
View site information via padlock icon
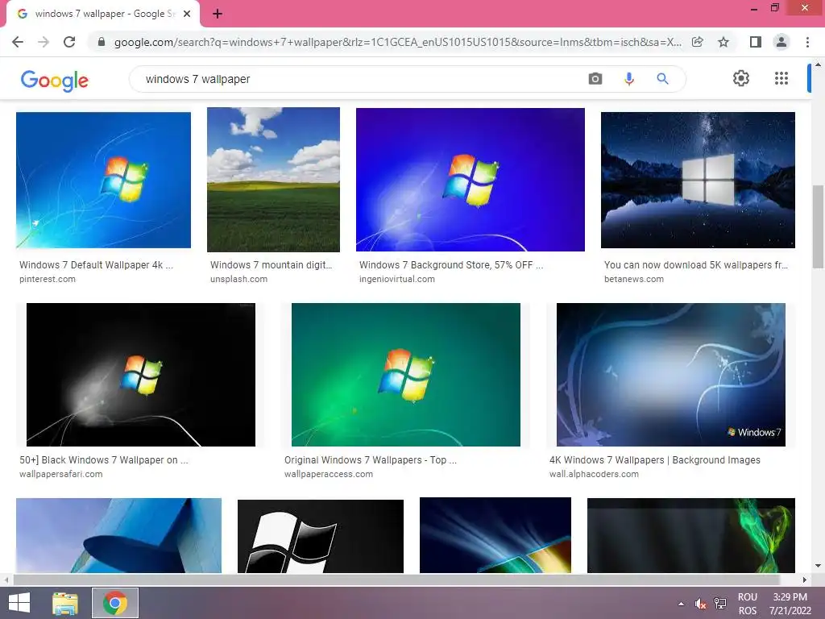(x=102, y=42)
